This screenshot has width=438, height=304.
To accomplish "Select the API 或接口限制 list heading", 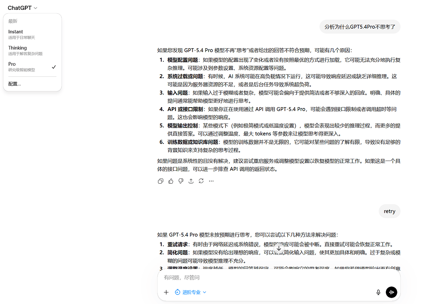I will (x=185, y=109).
